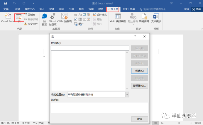Click the macro dialog help question mark
This screenshot has height=125, width=203.
pyautogui.click(x=135, y=36)
